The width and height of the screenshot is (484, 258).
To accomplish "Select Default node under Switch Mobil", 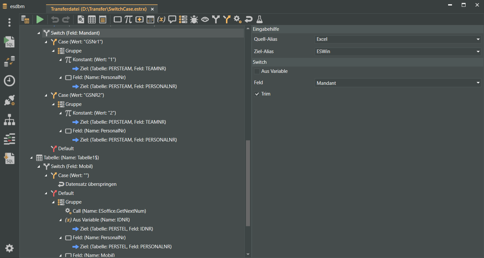I will coord(66,193).
